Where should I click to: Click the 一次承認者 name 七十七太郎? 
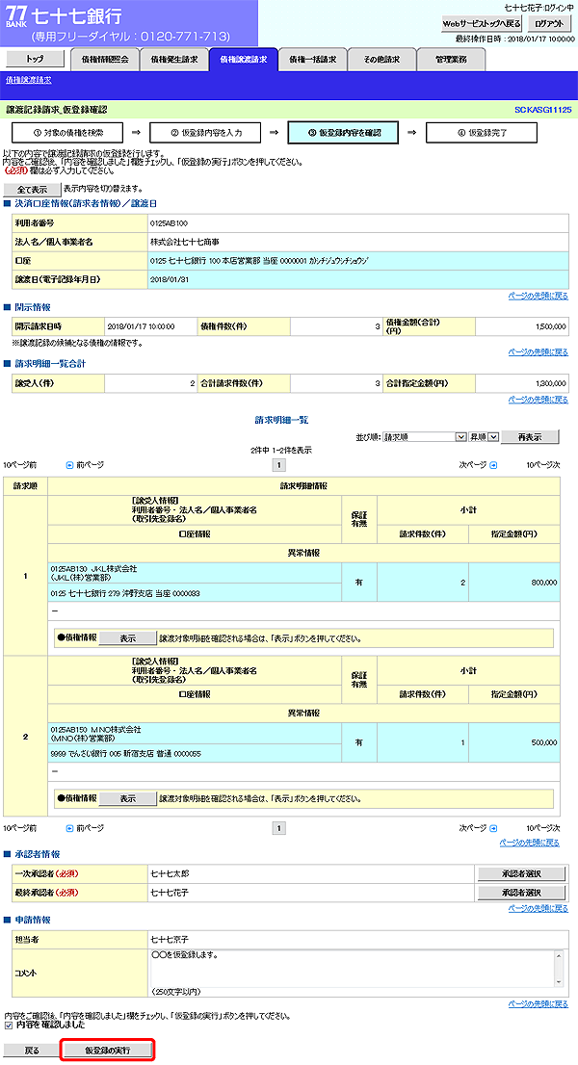coord(169,873)
